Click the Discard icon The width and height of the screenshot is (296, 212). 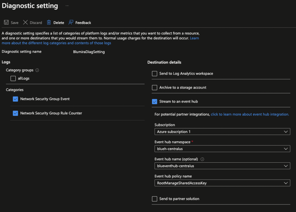click(25, 22)
